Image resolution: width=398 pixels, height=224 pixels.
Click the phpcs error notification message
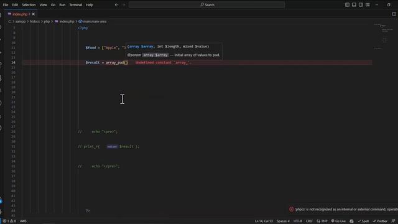click(346, 209)
